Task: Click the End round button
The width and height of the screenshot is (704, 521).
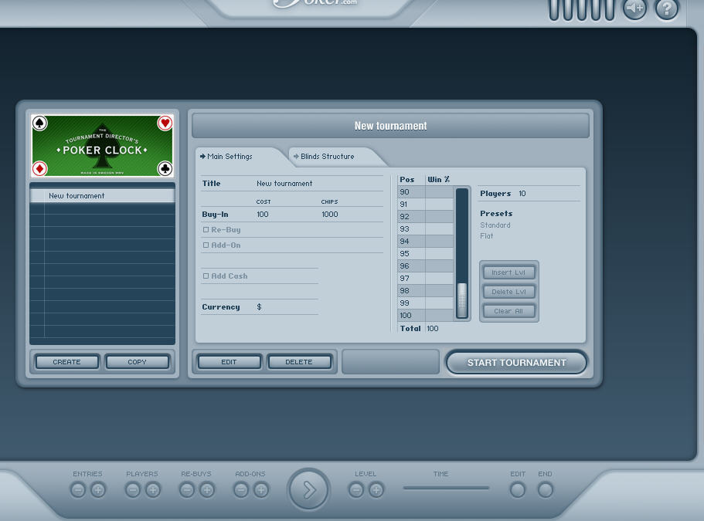Action: point(546,490)
